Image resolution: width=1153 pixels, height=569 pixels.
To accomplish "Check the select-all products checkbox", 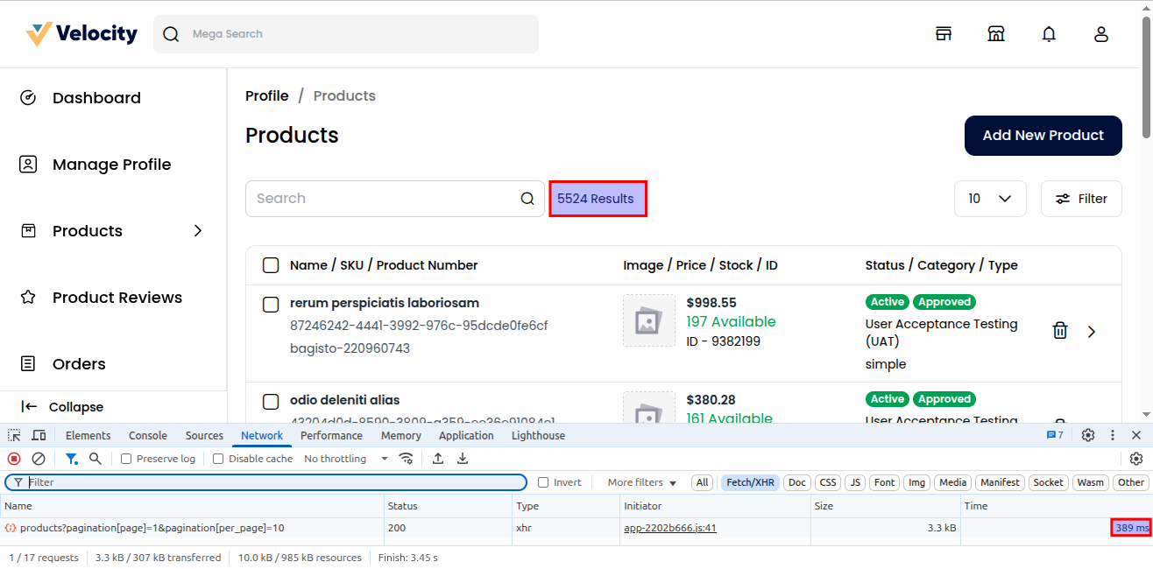I will [x=271, y=265].
